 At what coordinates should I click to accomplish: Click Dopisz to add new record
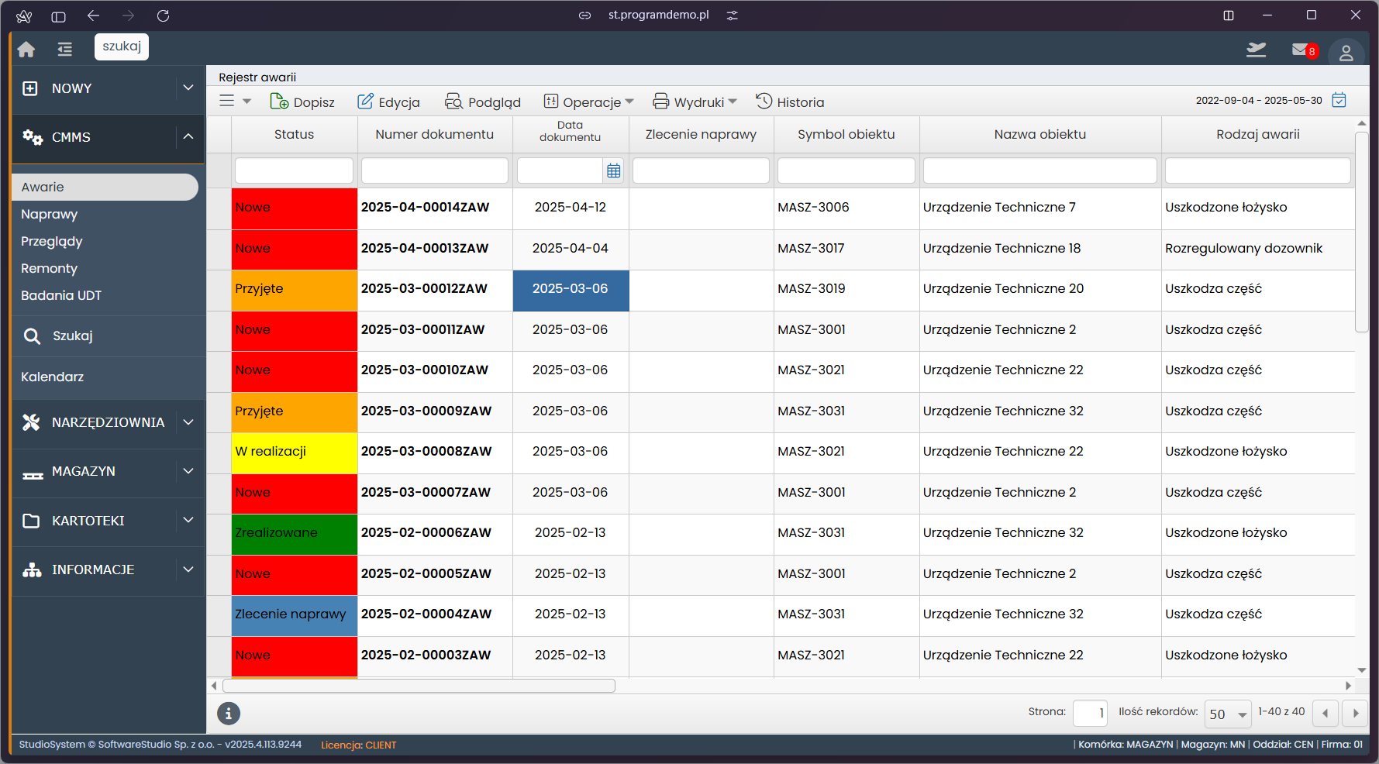[x=302, y=102]
